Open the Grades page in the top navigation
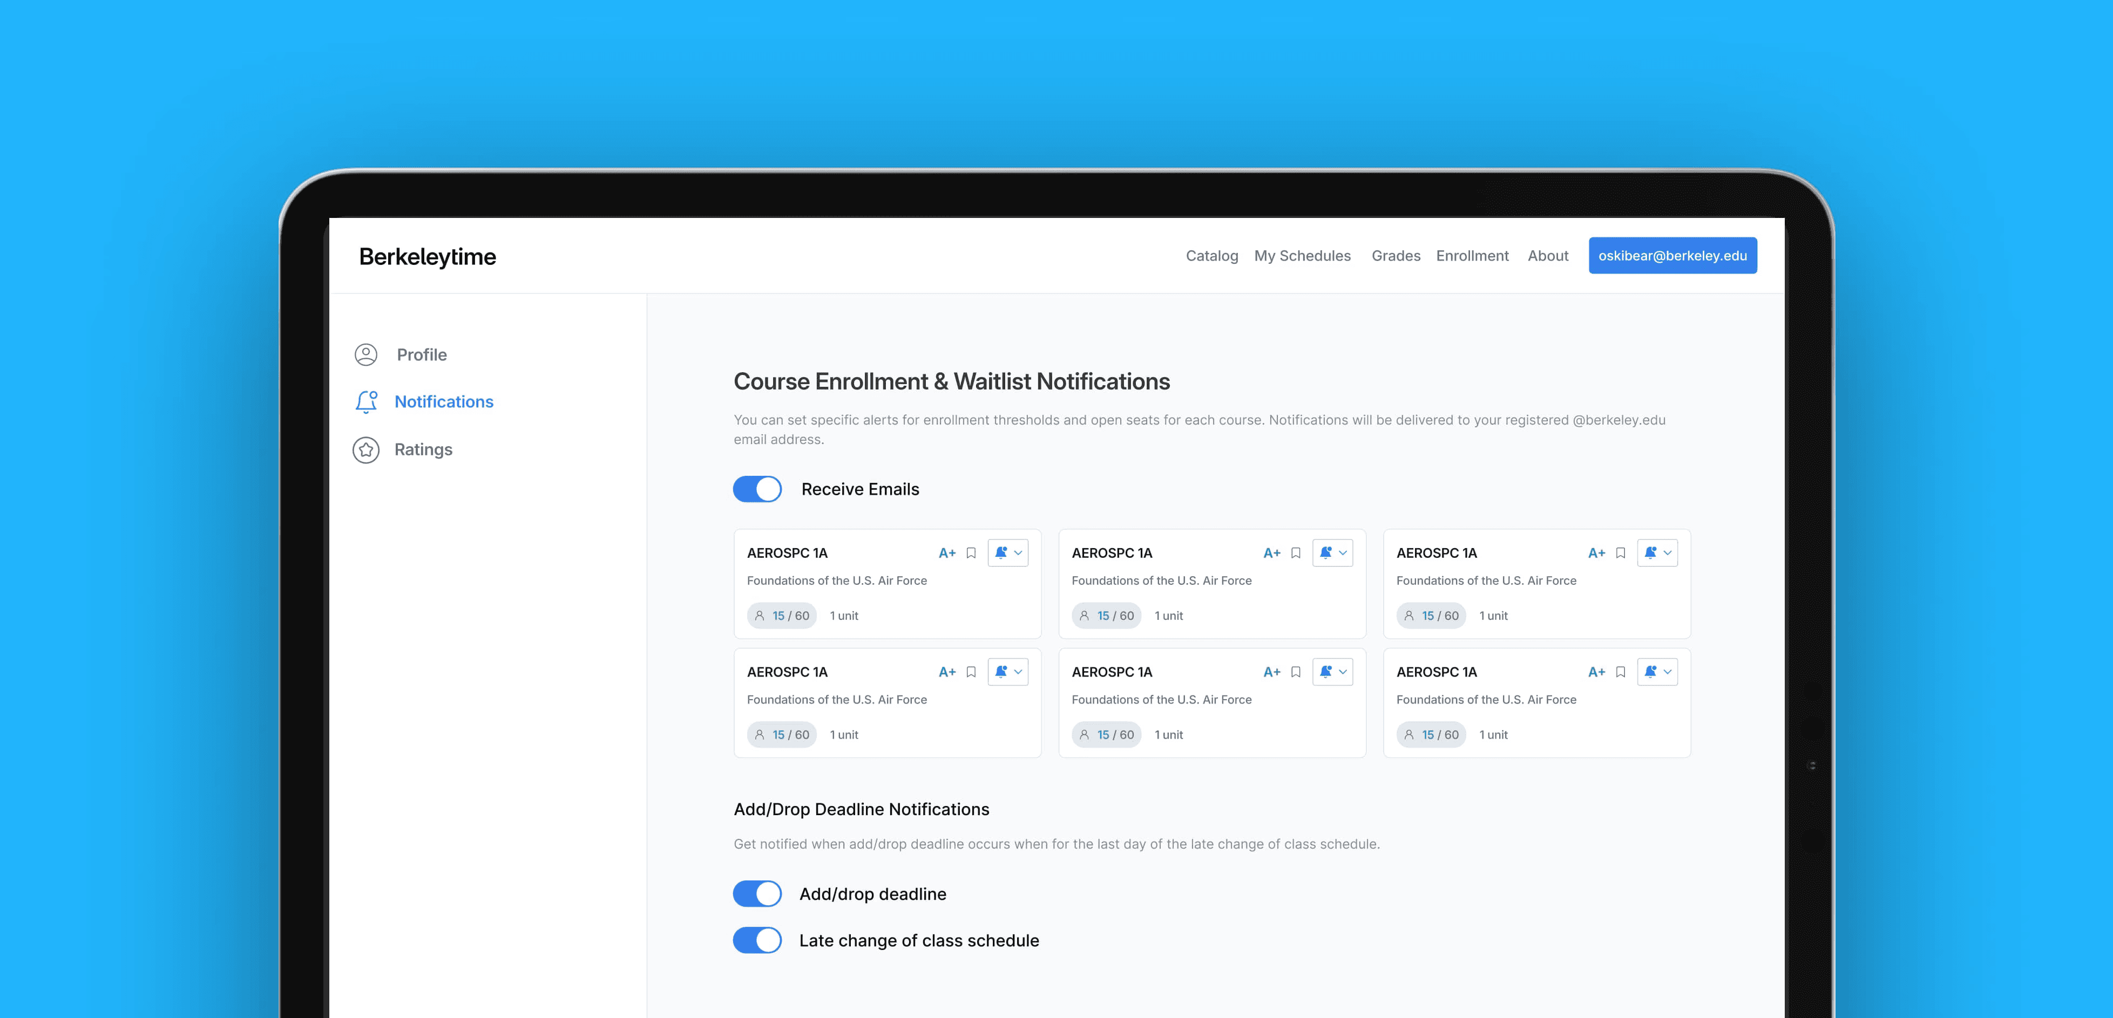Viewport: 2113px width, 1018px height. 1396,256
